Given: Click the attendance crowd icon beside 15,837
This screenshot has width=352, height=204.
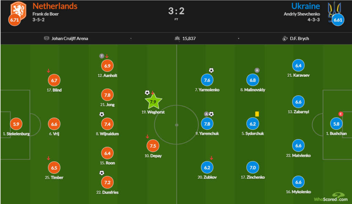Looking at the screenshot, I should click(x=177, y=38).
